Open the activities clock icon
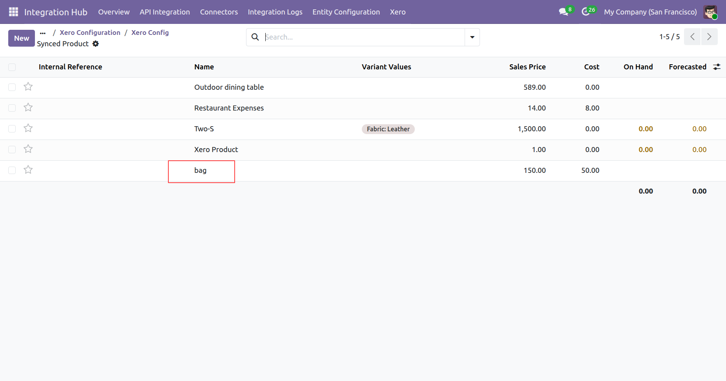This screenshot has height=381, width=726. (586, 12)
